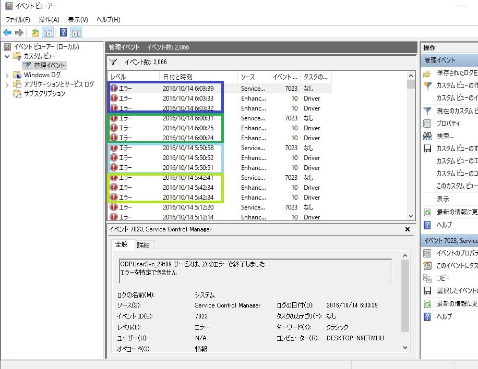Select the error event at 2016/10/14 6:00:25
Image resolution: width=478 pixels, height=369 pixels.
pyautogui.click(x=220, y=128)
